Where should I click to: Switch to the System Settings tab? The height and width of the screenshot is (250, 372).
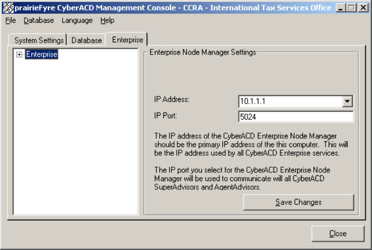pos(39,40)
